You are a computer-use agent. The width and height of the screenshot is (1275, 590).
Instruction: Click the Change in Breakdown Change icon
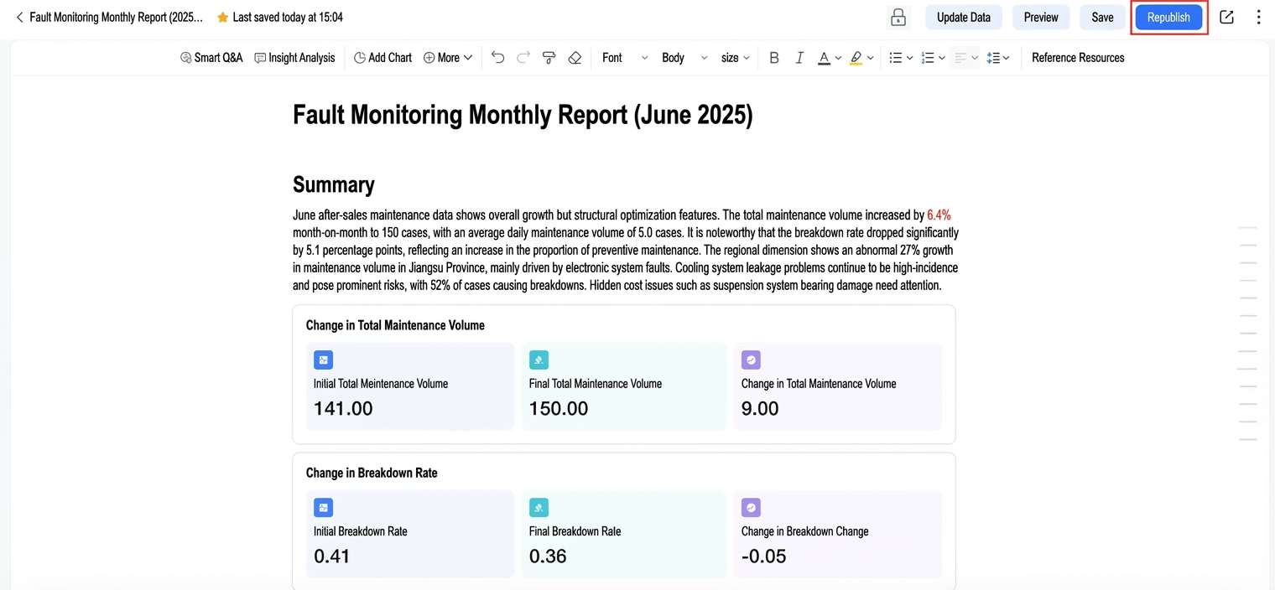click(751, 508)
